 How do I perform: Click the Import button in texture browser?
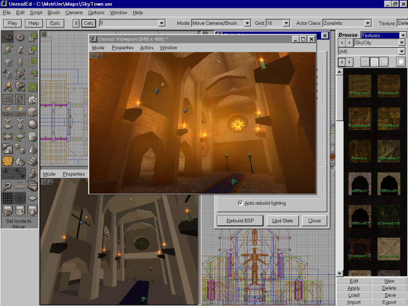[354, 303]
